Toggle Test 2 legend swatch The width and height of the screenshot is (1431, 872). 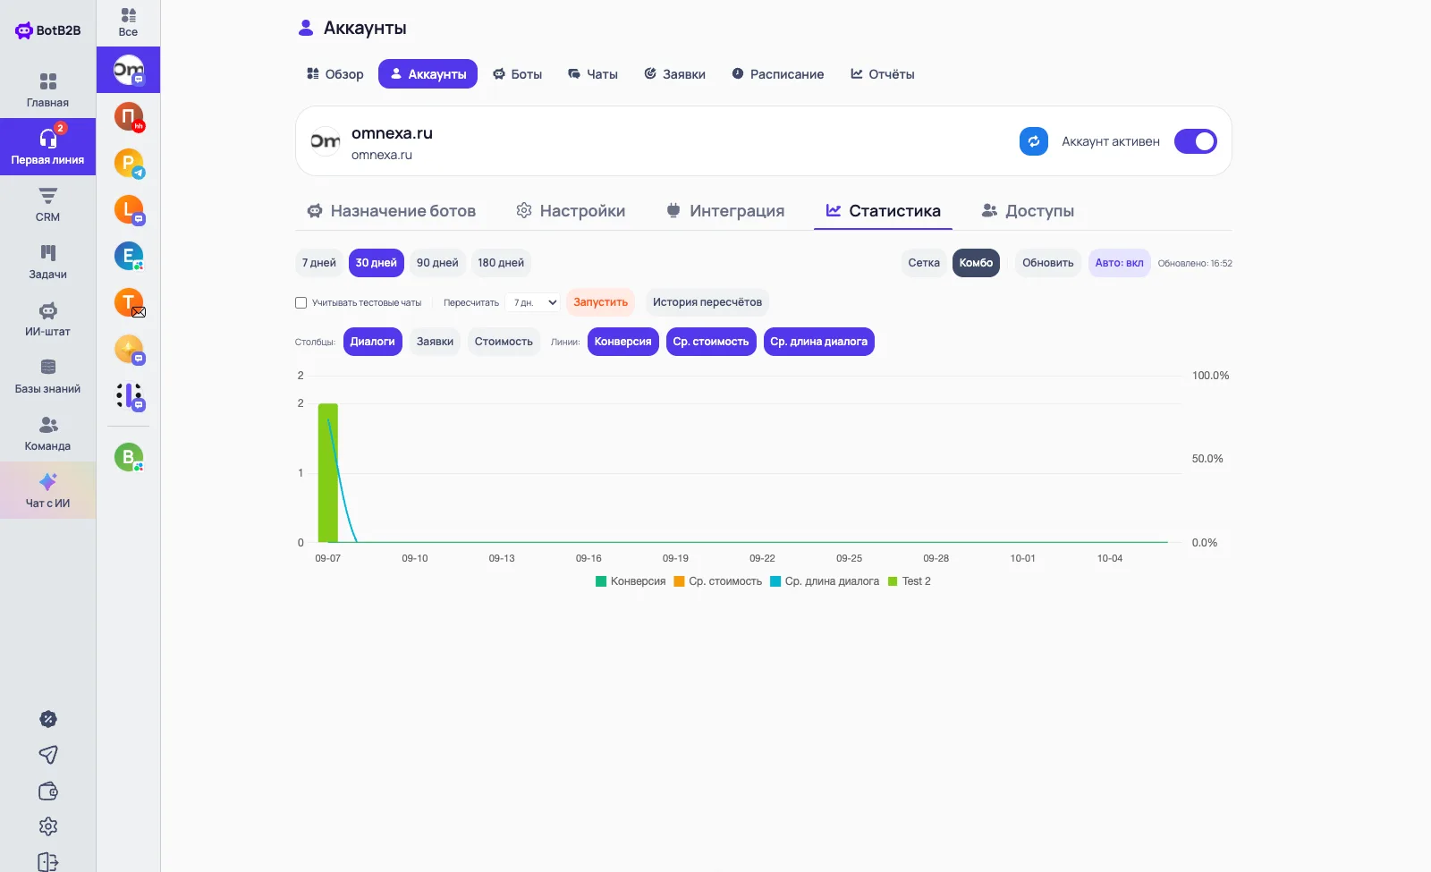pyautogui.click(x=893, y=581)
